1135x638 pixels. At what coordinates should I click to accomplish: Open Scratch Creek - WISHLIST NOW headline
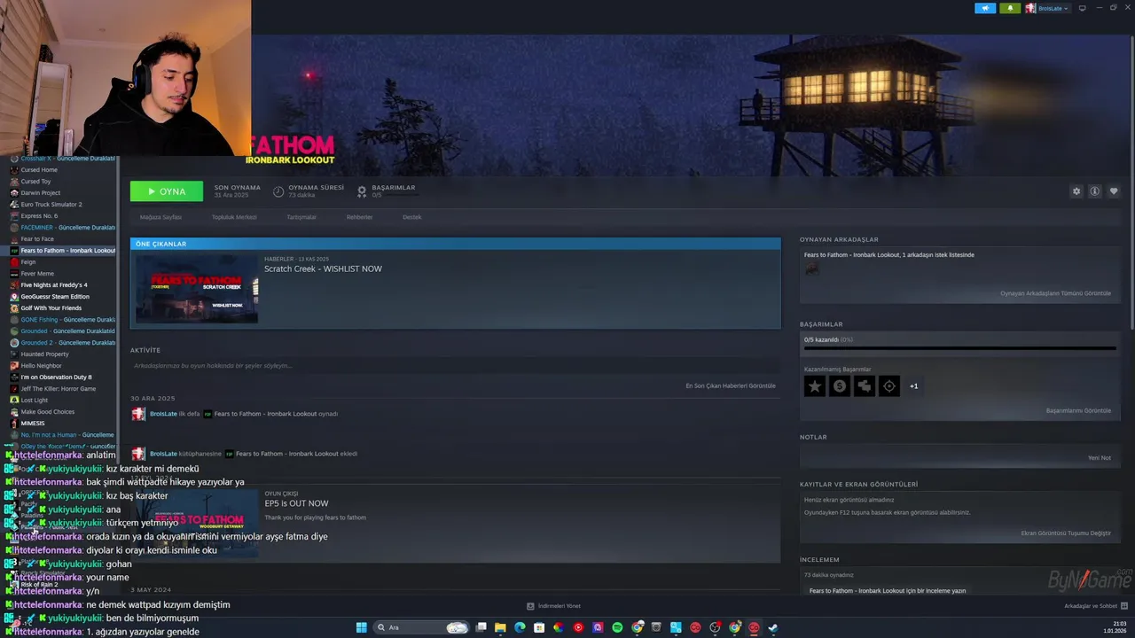[323, 268]
